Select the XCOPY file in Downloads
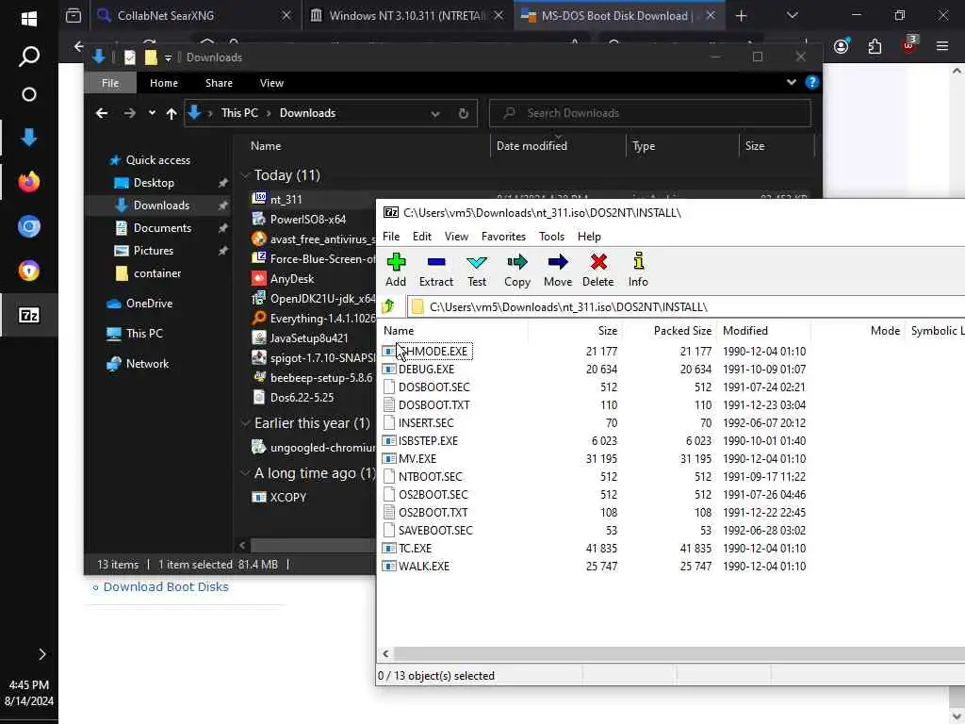The width and height of the screenshot is (965, 724). tap(287, 498)
